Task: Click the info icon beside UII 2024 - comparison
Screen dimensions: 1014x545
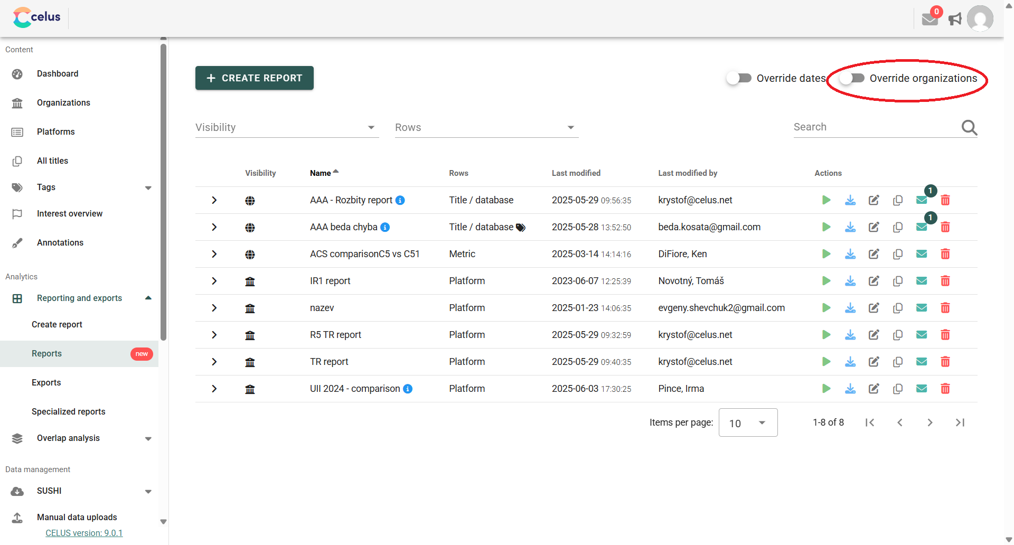Action: (408, 389)
